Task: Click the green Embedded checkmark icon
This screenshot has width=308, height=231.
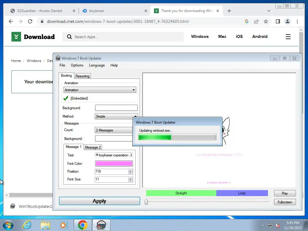Action: (x=66, y=98)
